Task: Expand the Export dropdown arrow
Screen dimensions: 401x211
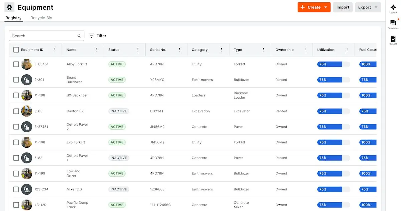Action: click(376, 7)
